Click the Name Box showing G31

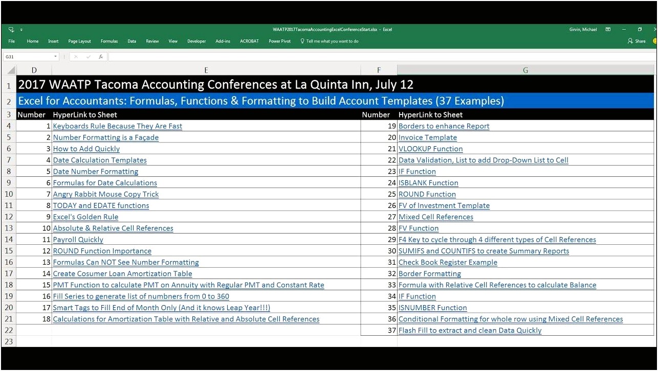(28, 57)
